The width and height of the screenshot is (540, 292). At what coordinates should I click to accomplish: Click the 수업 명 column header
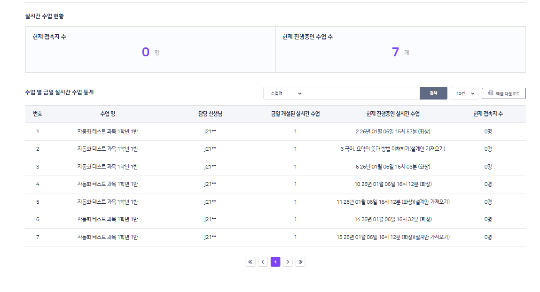point(108,114)
